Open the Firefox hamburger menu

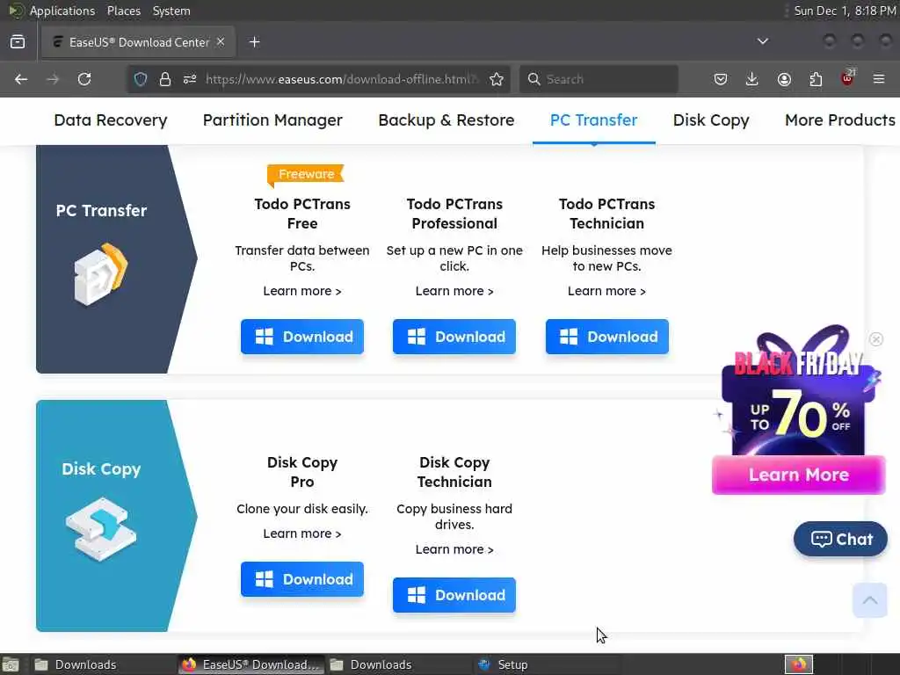[x=879, y=79]
